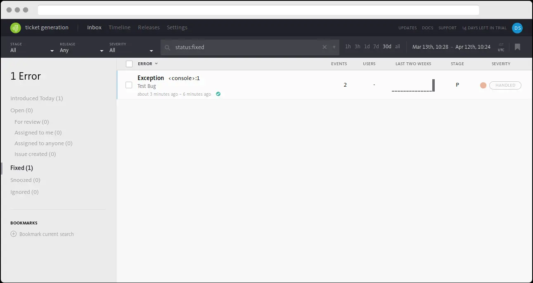The image size is (533, 283).
Task: Filter by Issue created (0)
Action: click(35, 154)
